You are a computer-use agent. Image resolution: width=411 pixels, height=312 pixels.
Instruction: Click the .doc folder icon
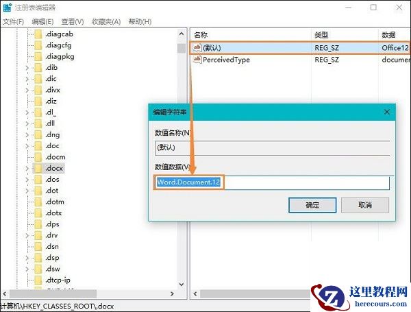click(x=38, y=146)
